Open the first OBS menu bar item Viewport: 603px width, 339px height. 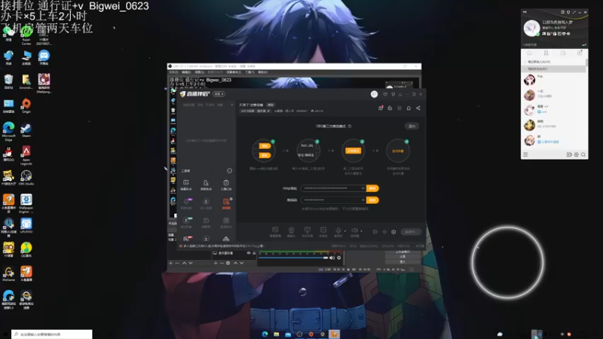(174, 72)
